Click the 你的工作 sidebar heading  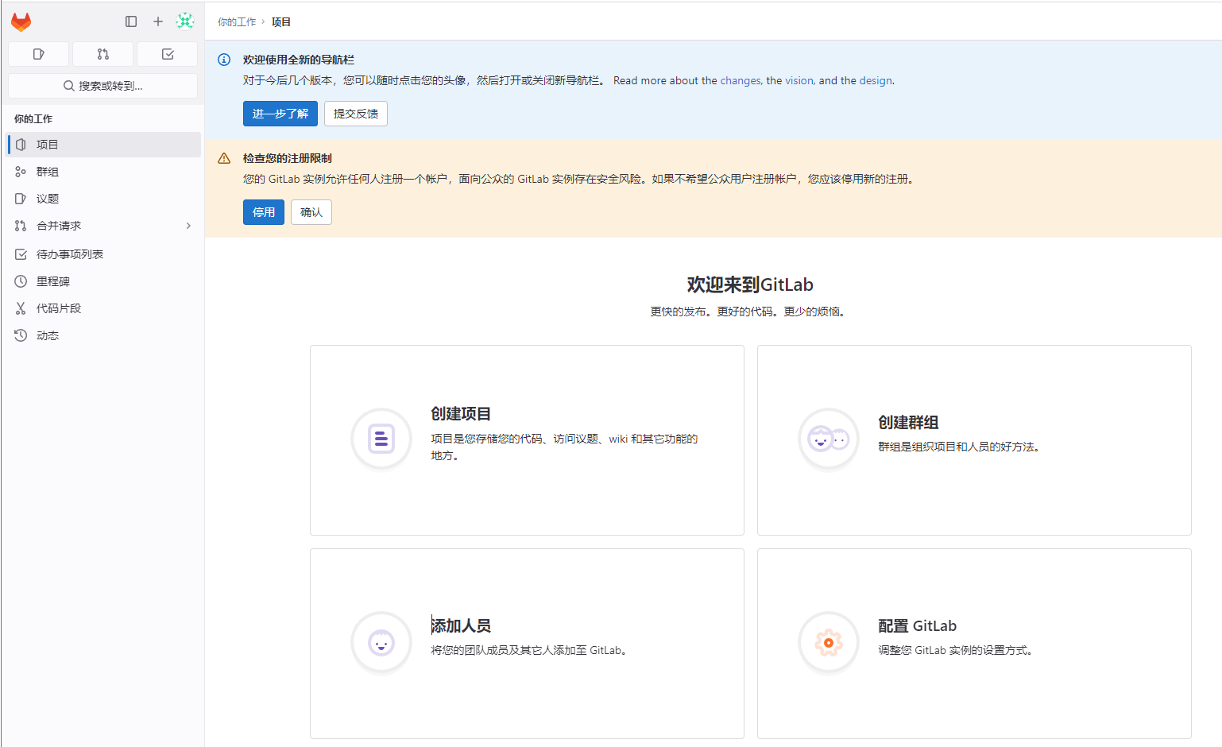coord(33,118)
